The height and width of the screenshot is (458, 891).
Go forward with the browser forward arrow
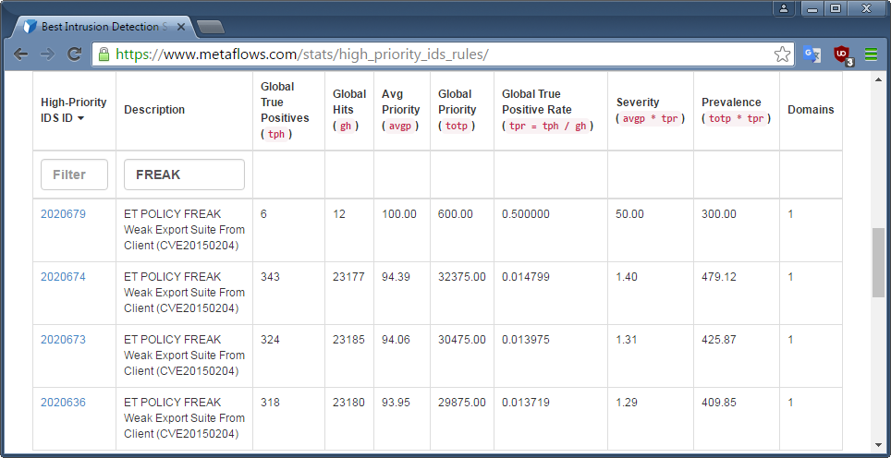click(x=48, y=54)
